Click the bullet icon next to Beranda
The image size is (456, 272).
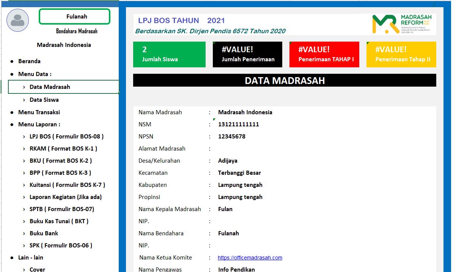pos(12,61)
